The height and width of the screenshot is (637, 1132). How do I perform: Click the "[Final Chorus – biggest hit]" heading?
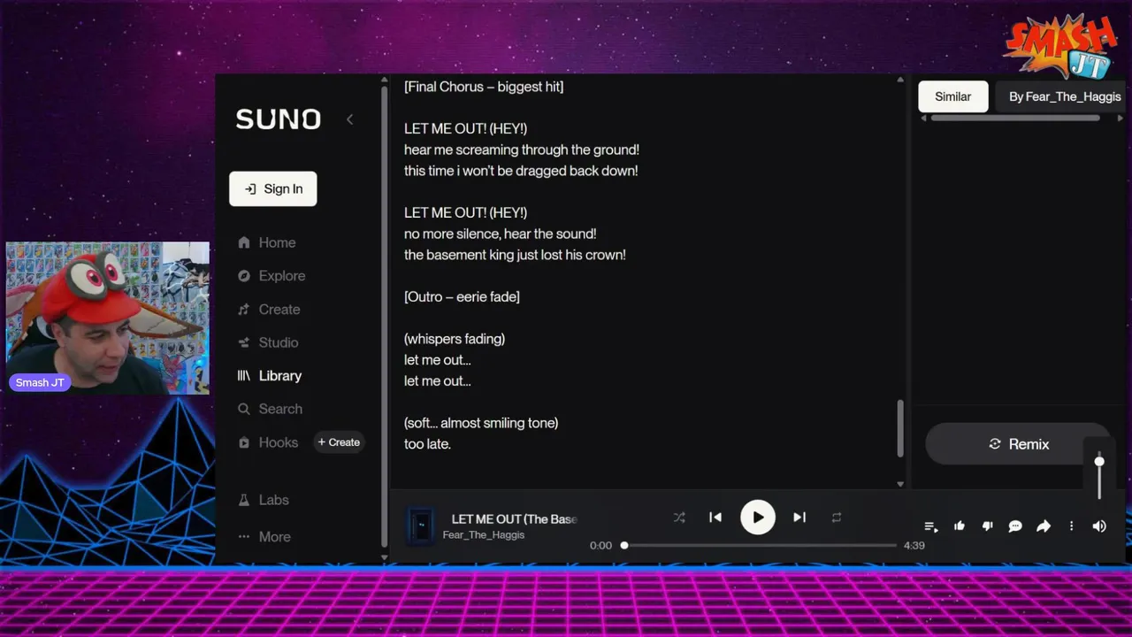484,87
